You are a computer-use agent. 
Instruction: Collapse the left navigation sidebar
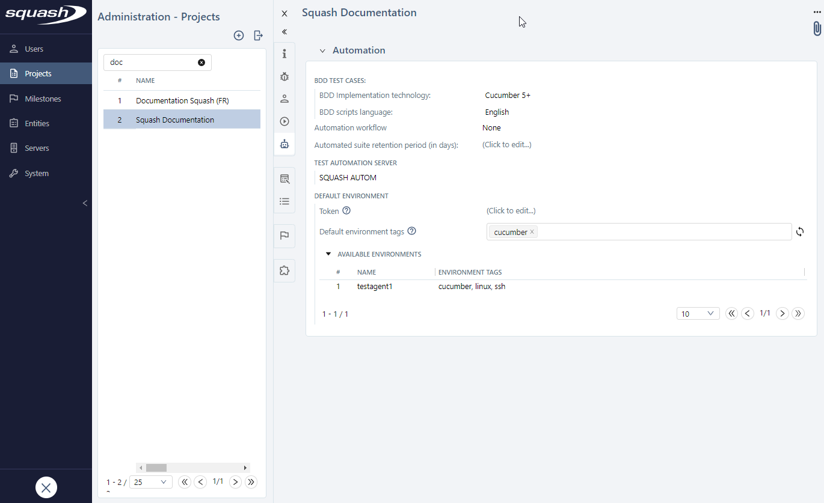coord(85,203)
